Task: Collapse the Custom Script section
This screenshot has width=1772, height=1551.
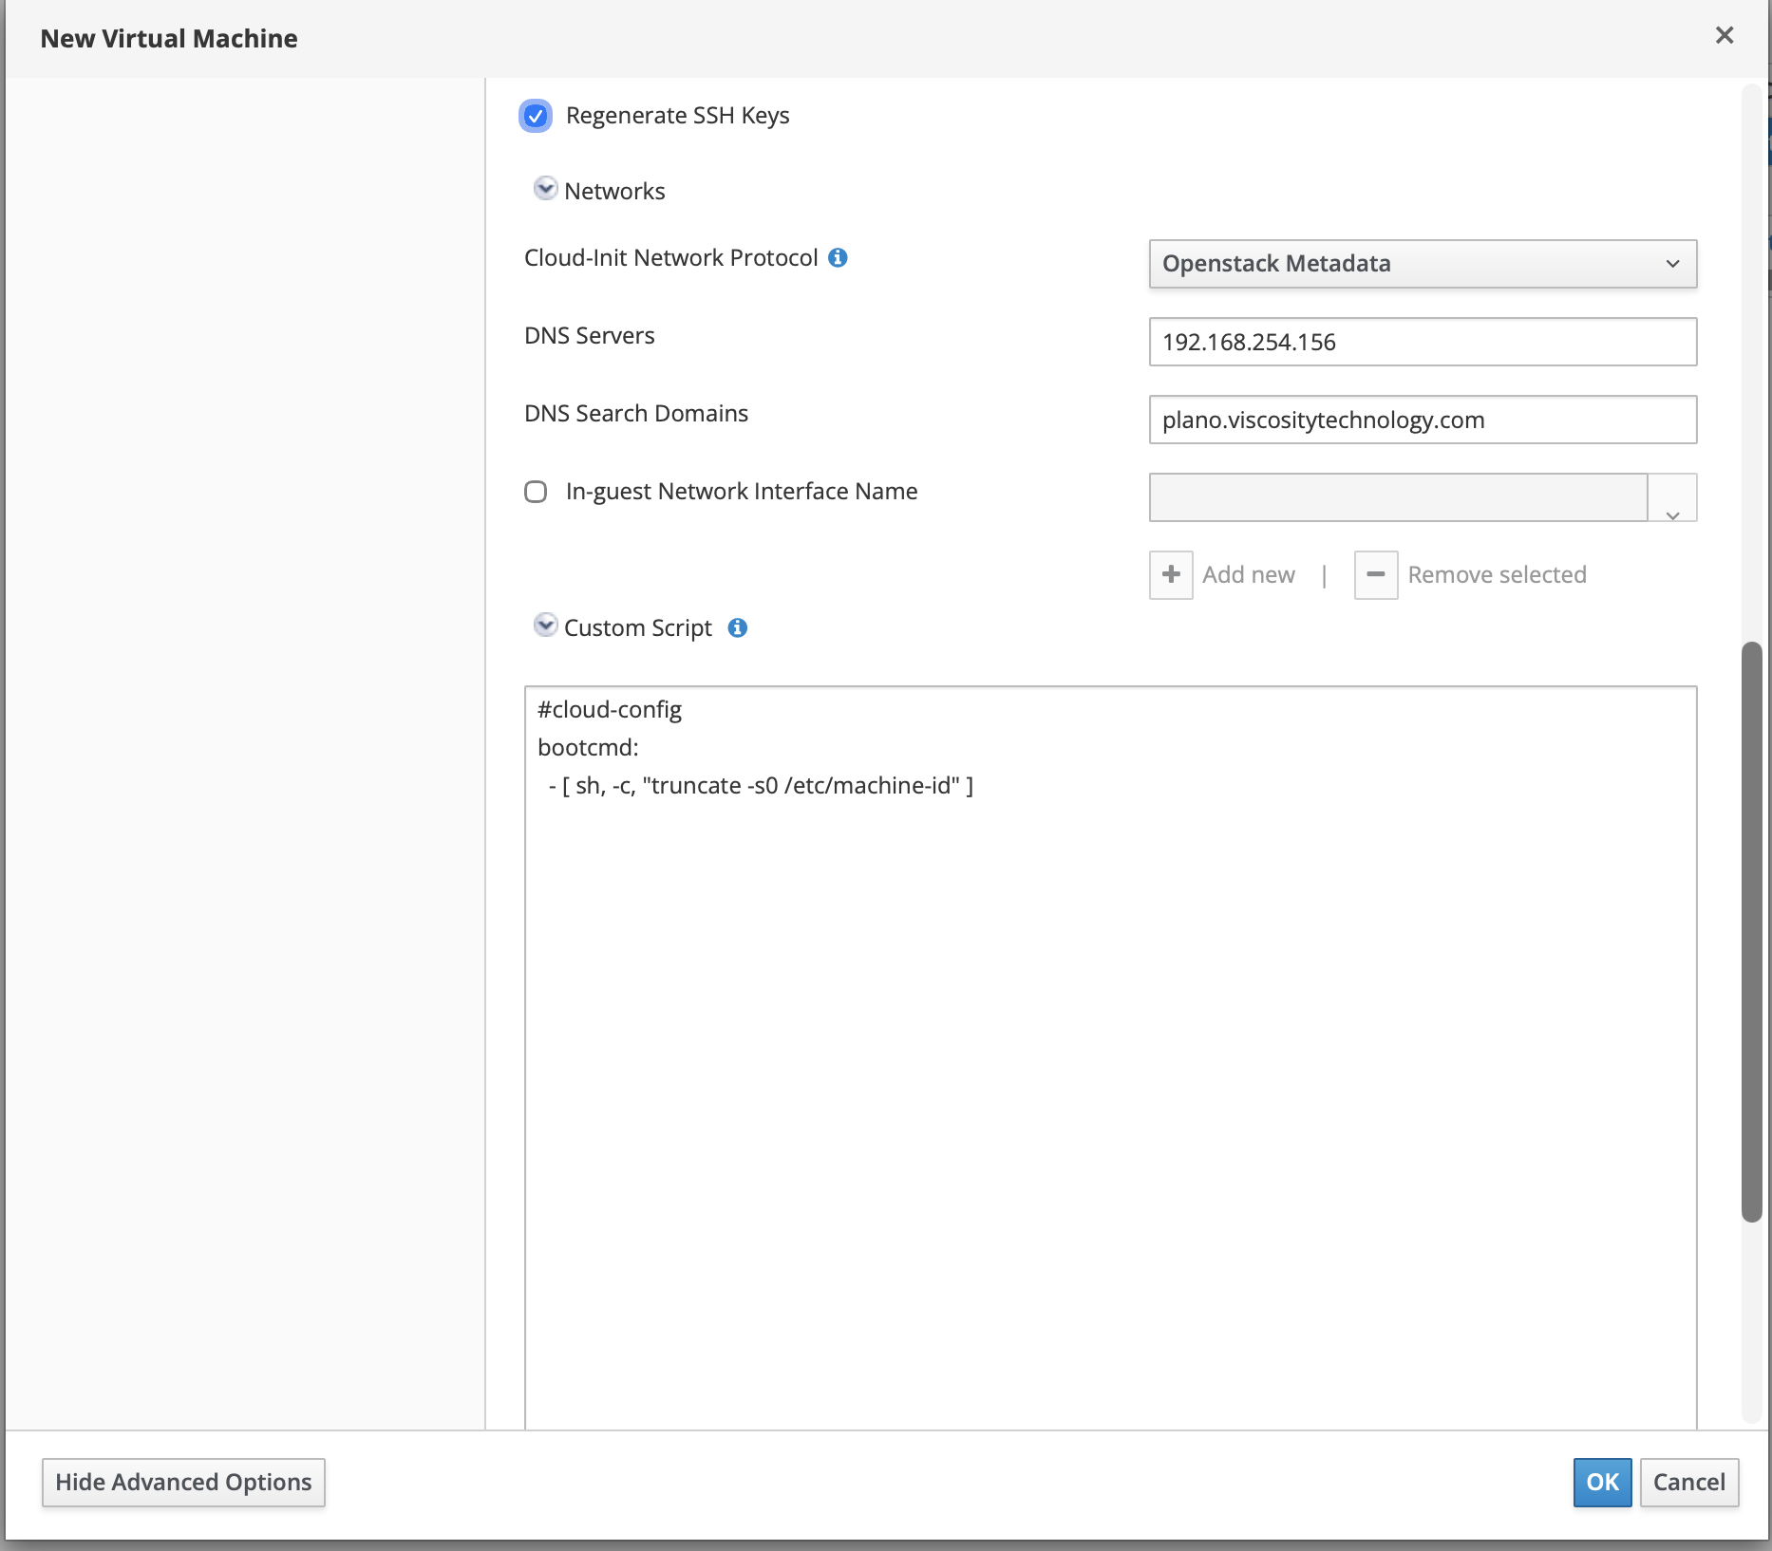Action: 545,626
